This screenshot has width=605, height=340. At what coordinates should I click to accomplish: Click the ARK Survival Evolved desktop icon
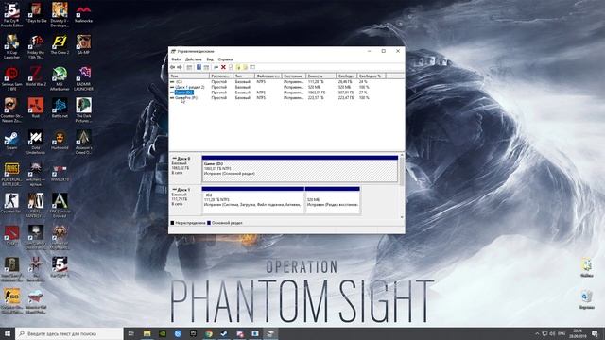click(60, 206)
